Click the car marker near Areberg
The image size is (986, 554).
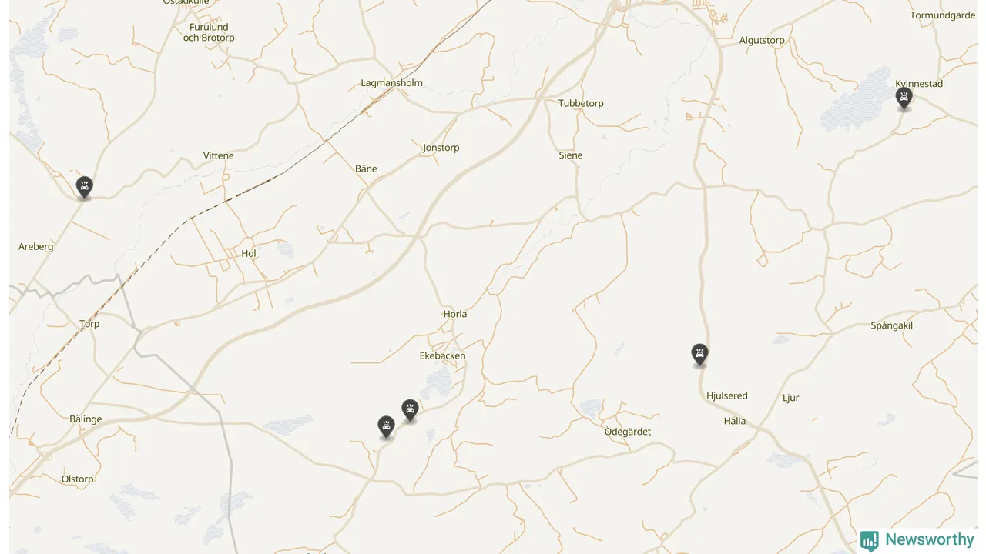tap(85, 187)
